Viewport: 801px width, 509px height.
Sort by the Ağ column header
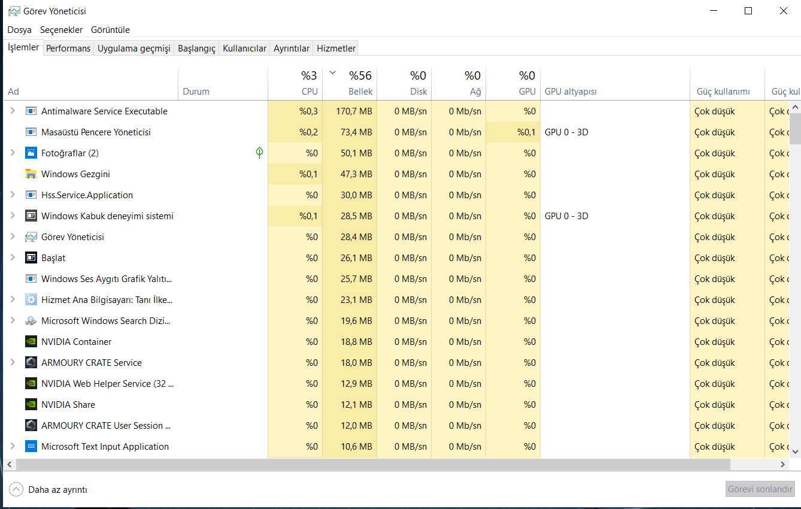coord(459,84)
